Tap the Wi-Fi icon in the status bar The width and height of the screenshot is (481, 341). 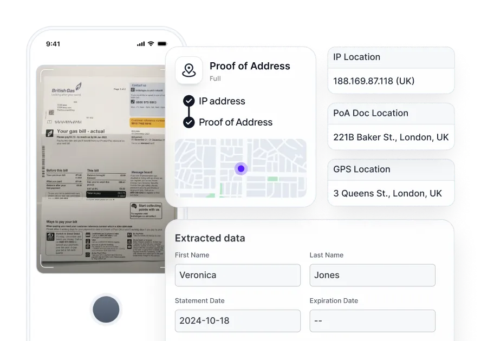(152, 44)
